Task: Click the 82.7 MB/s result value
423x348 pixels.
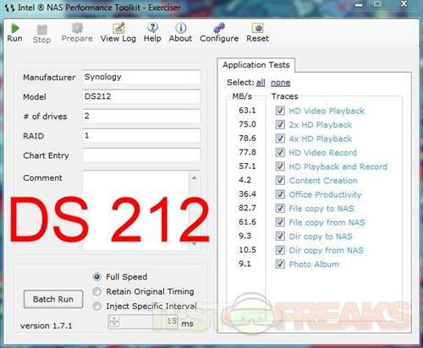Action: click(x=247, y=208)
